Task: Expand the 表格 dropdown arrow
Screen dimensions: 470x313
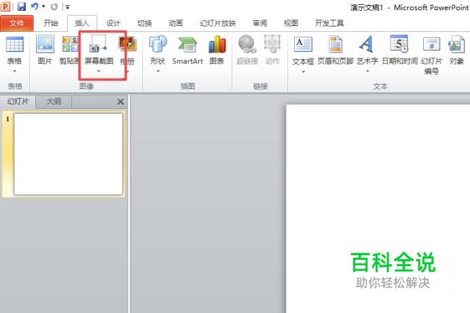Action: point(14,71)
